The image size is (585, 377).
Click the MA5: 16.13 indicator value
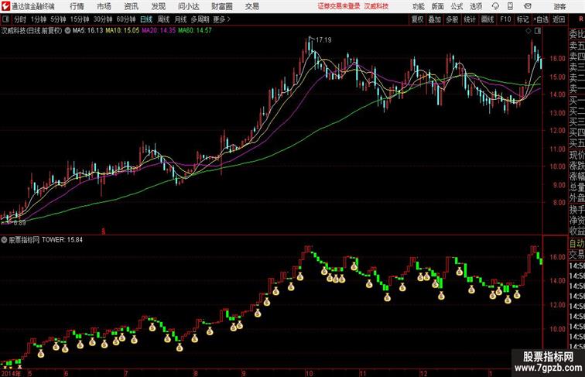coord(87,31)
